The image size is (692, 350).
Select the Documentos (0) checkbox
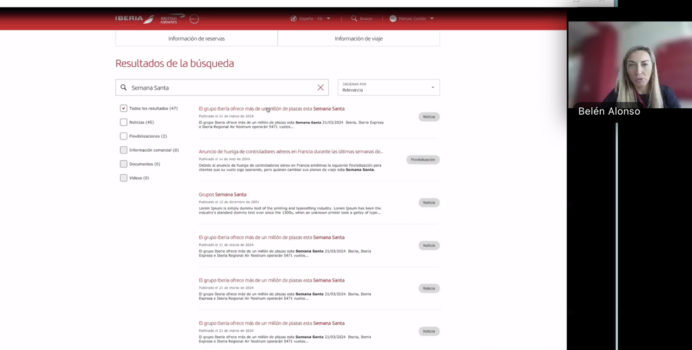point(123,164)
